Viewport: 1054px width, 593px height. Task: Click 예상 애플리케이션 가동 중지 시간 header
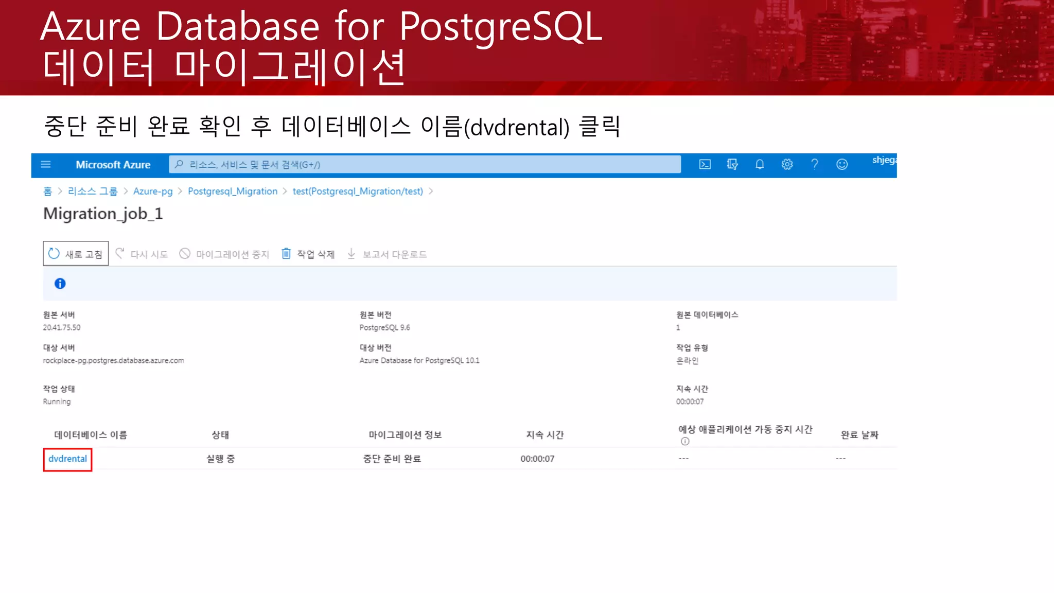(745, 429)
